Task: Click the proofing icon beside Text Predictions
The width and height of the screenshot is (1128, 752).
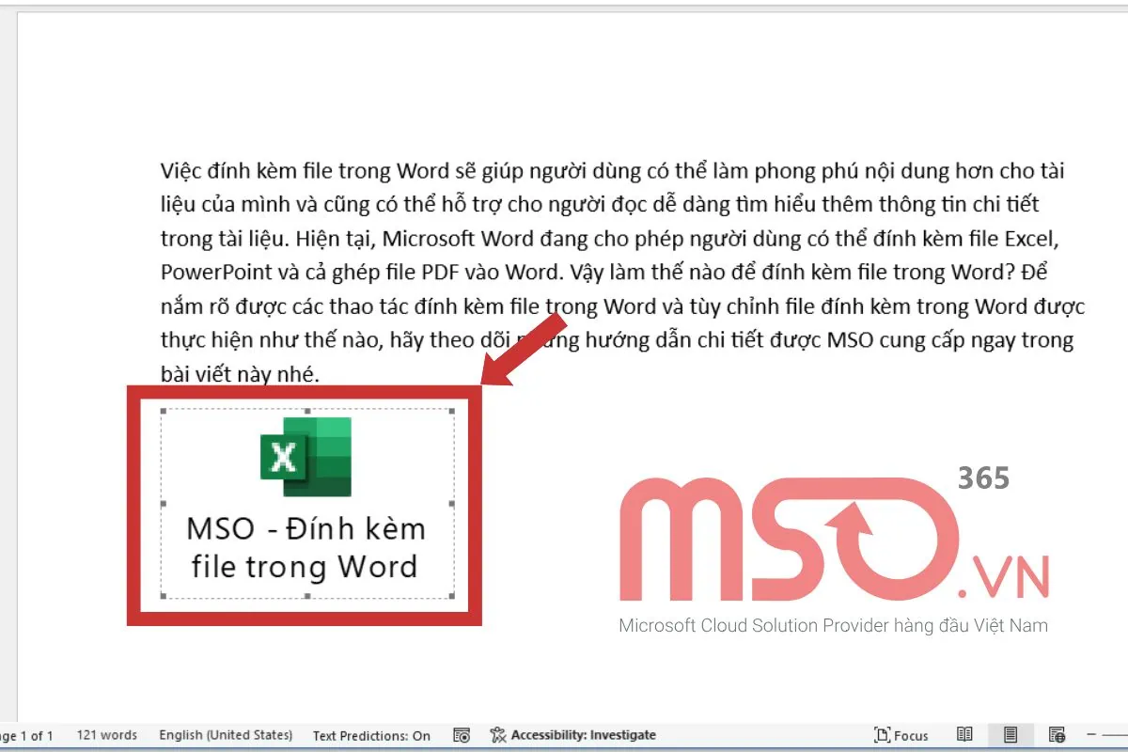Action: 462,734
